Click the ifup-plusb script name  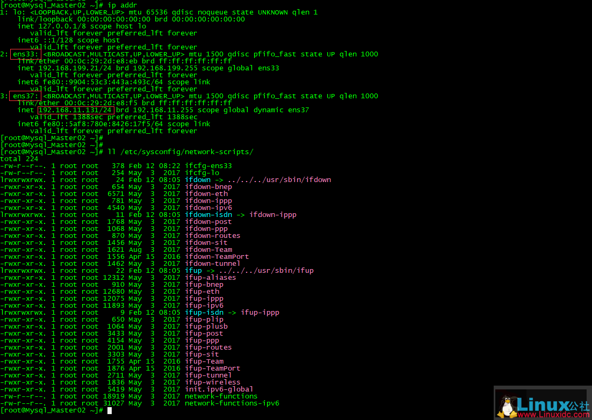point(206,327)
